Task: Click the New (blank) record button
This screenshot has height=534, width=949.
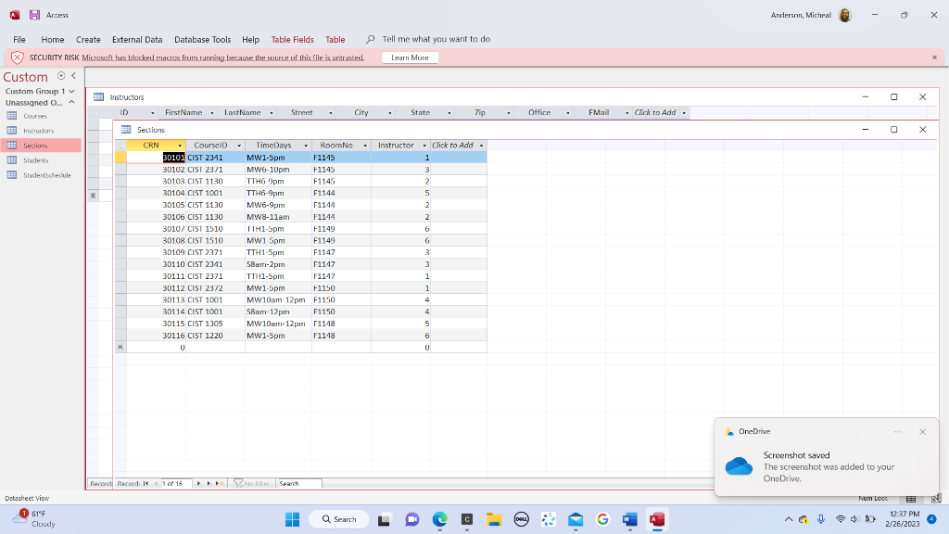Action: click(221, 483)
